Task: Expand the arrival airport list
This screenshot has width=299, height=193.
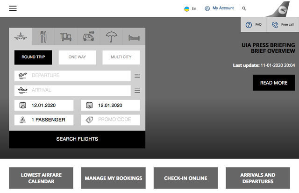Action: (x=137, y=91)
